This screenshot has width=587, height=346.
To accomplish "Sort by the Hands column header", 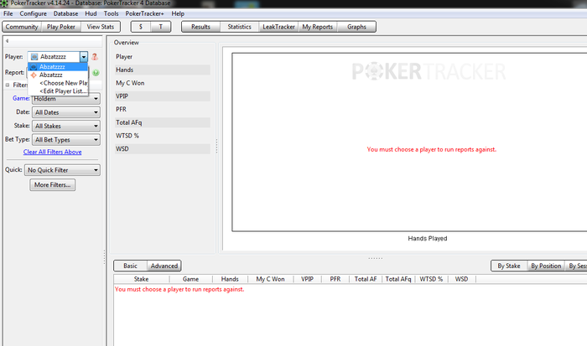I will point(230,279).
